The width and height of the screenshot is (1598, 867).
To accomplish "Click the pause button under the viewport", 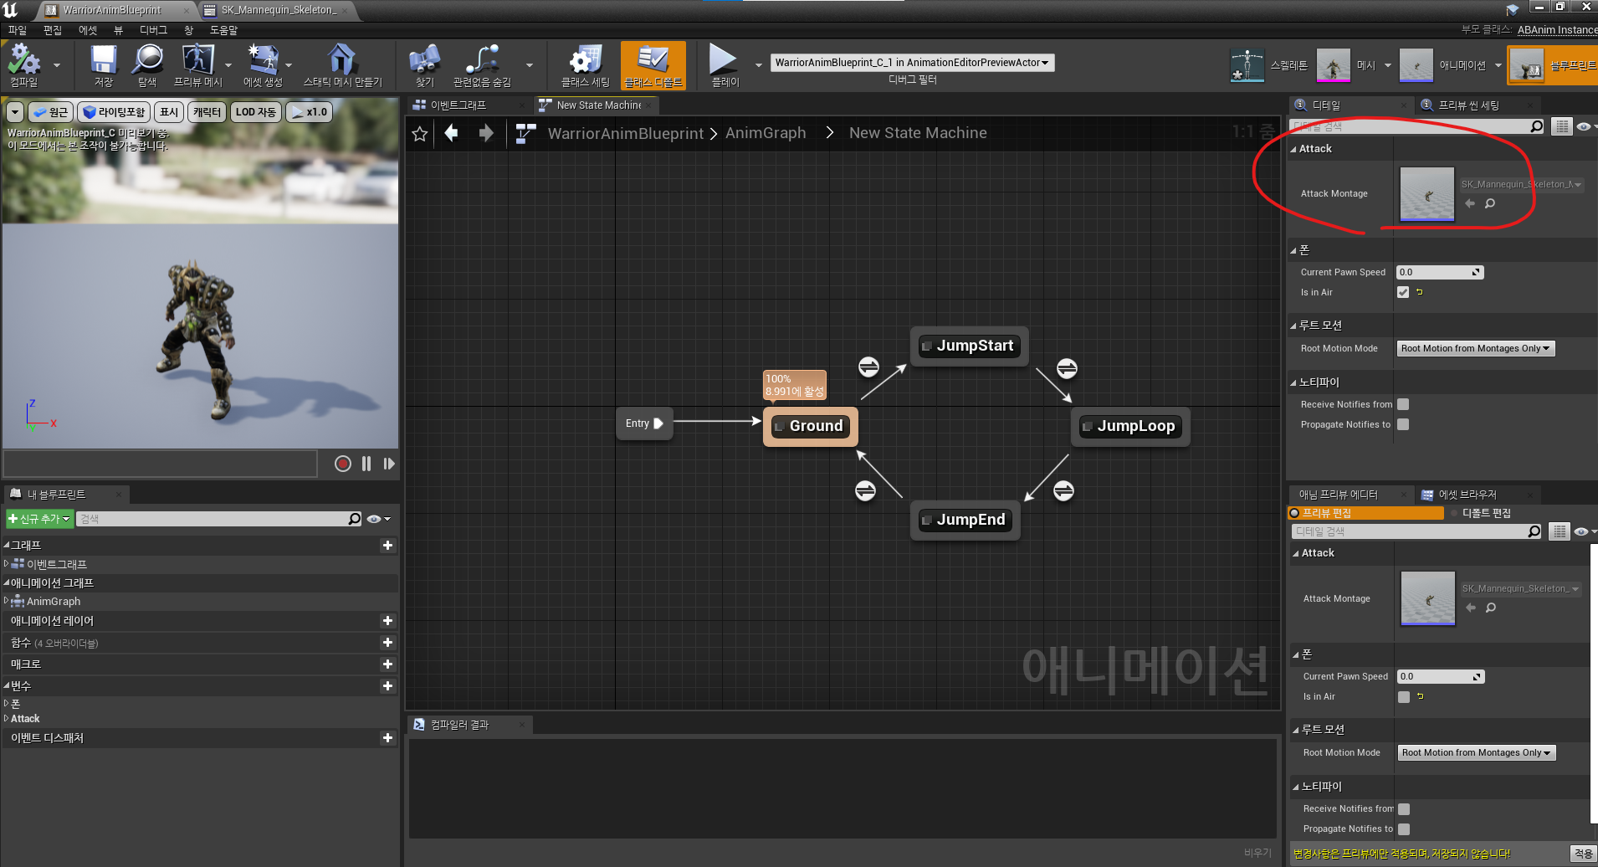I will pyautogui.click(x=366, y=464).
